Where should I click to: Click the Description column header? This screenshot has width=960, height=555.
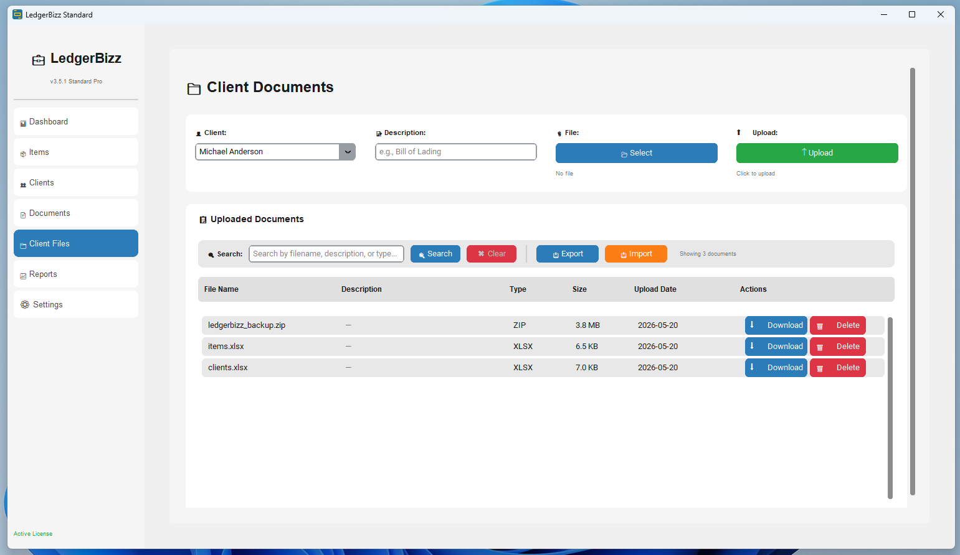click(361, 289)
